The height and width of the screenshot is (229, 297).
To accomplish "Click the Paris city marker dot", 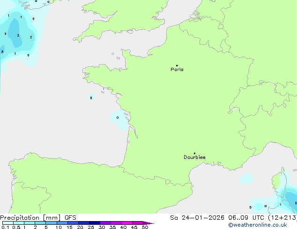I will 177,65.
